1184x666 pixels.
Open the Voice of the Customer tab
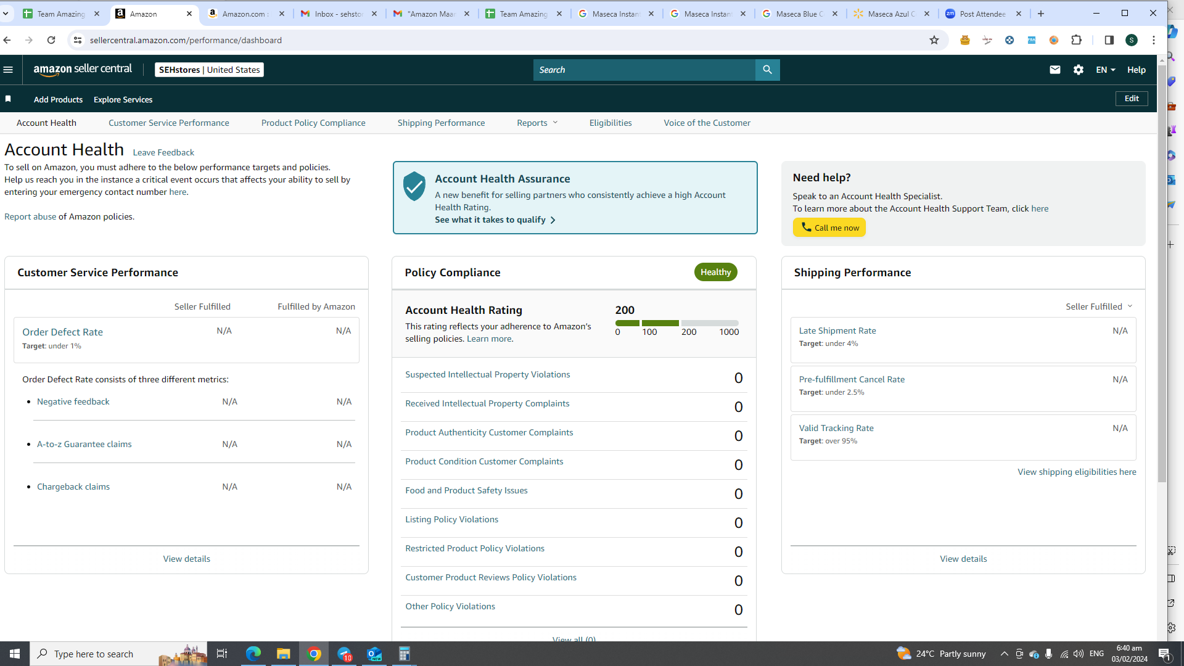[707, 123]
